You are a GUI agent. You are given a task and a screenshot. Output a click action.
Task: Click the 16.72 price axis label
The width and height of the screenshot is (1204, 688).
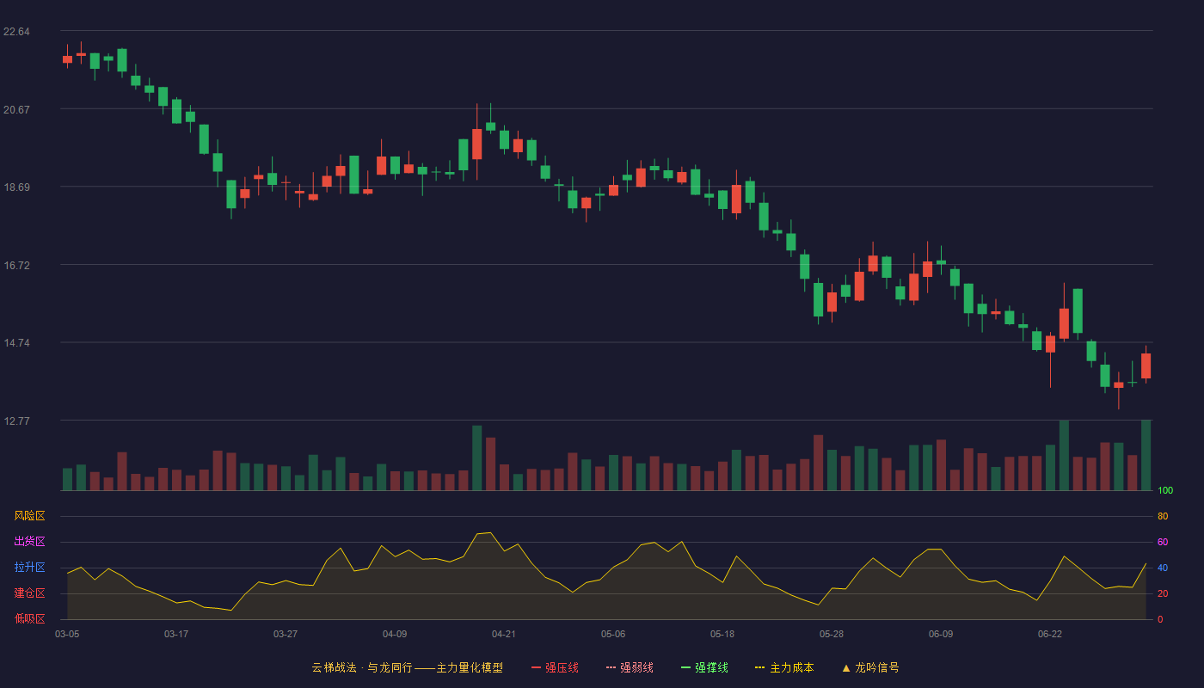[x=16, y=266]
